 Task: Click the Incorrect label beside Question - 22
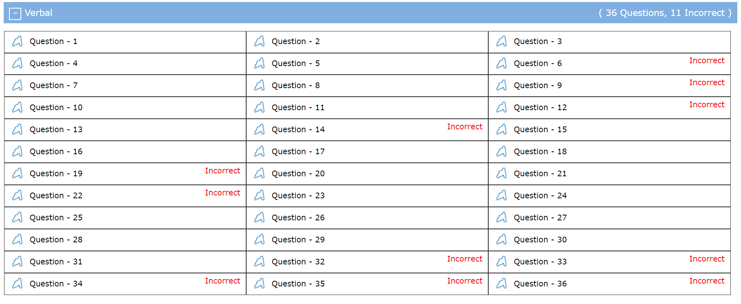pos(223,193)
